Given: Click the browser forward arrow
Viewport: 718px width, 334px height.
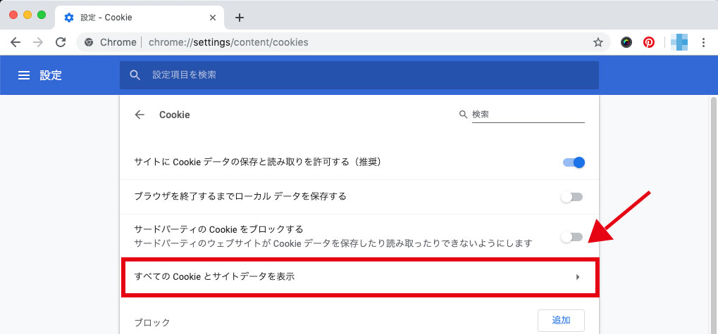Looking at the screenshot, I should 38,42.
